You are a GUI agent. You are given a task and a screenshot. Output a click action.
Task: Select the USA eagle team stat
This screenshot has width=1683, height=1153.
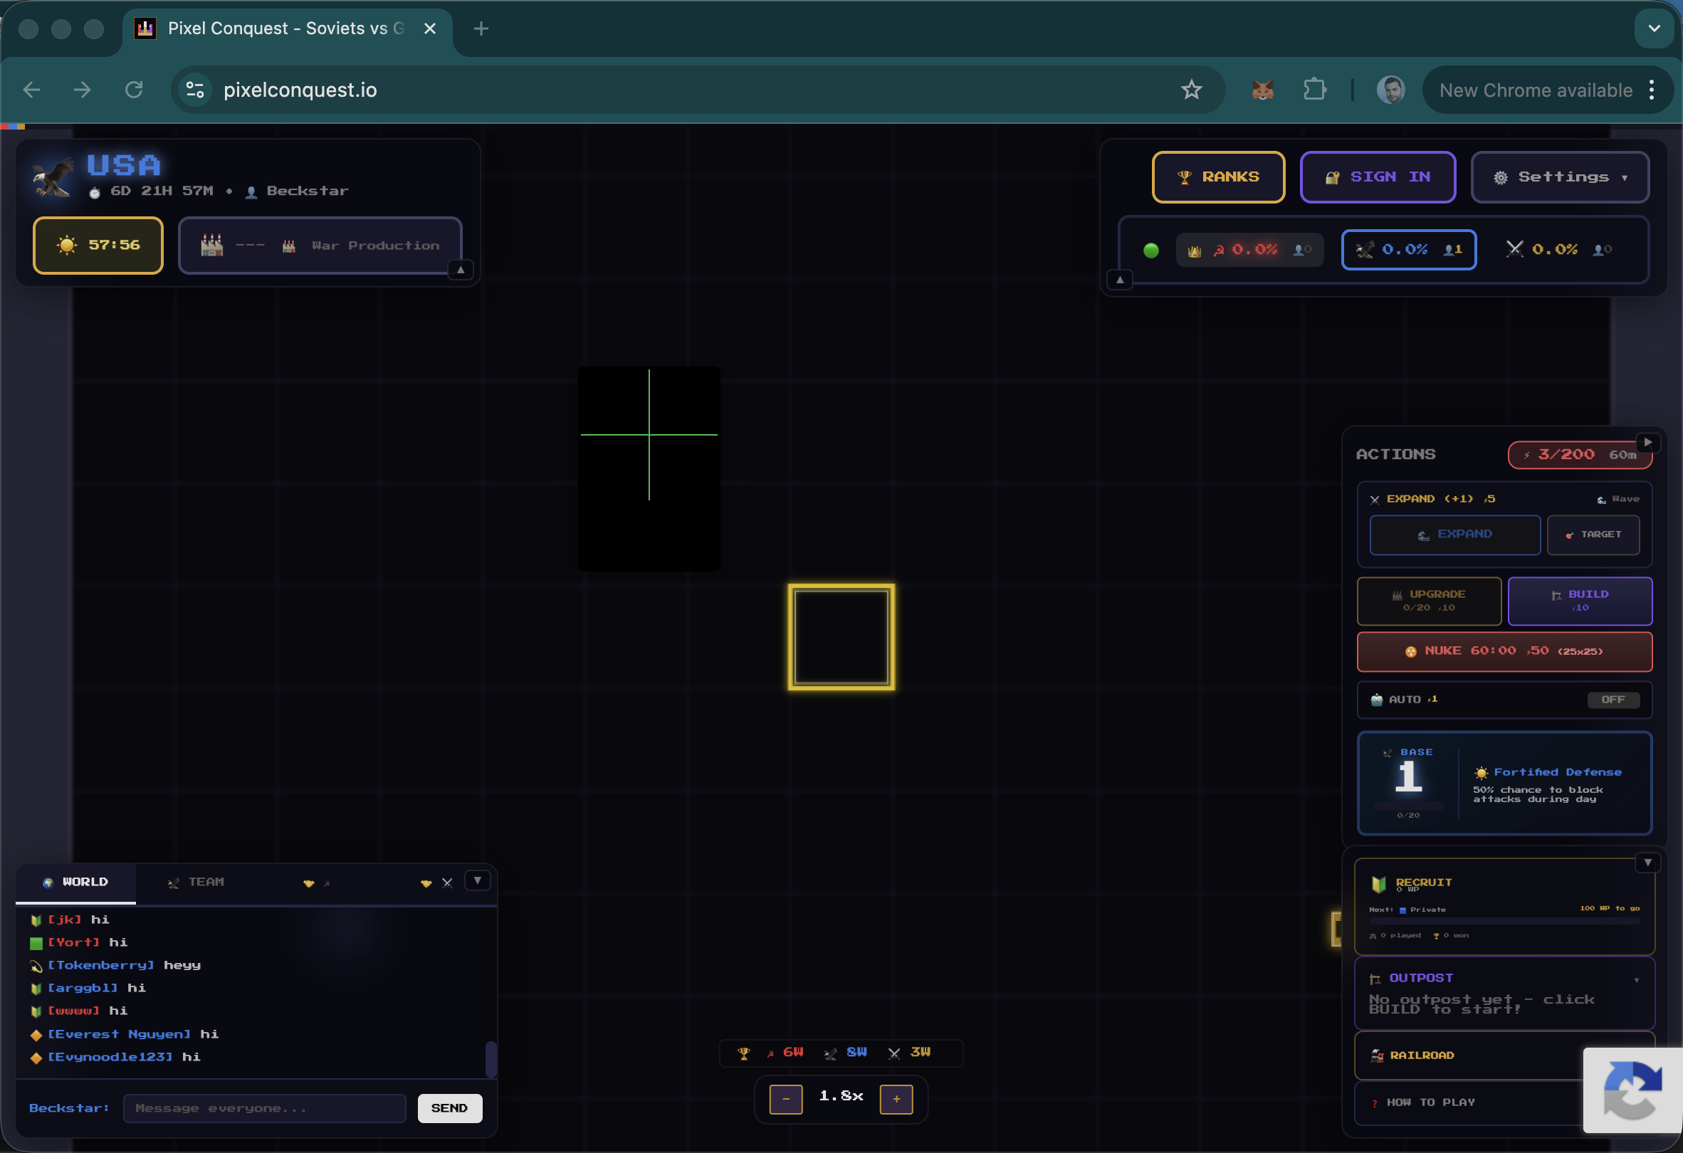1408,250
